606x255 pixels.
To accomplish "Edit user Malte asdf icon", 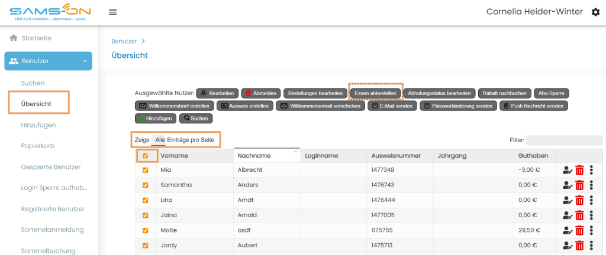I will pos(568,230).
